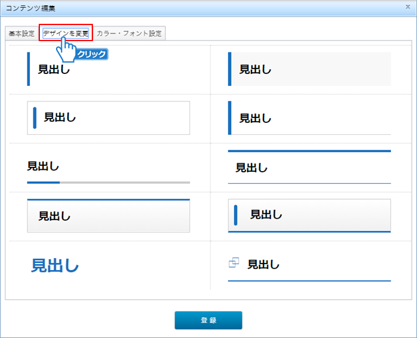
Task: Choose gray-background heading with left blue bar
Action: coord(309,69)
